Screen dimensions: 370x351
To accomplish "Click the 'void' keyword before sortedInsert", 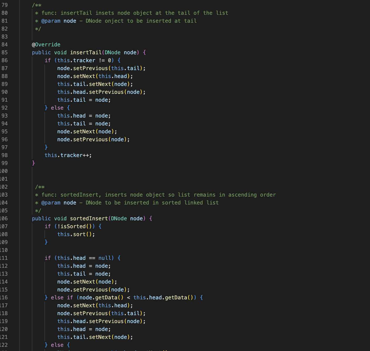I will click(60, 218).
